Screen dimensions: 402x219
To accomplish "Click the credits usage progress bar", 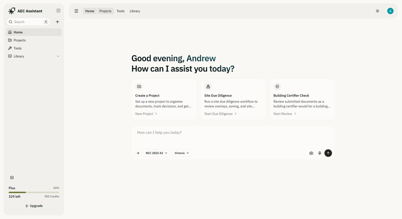I will coord(34,192).
